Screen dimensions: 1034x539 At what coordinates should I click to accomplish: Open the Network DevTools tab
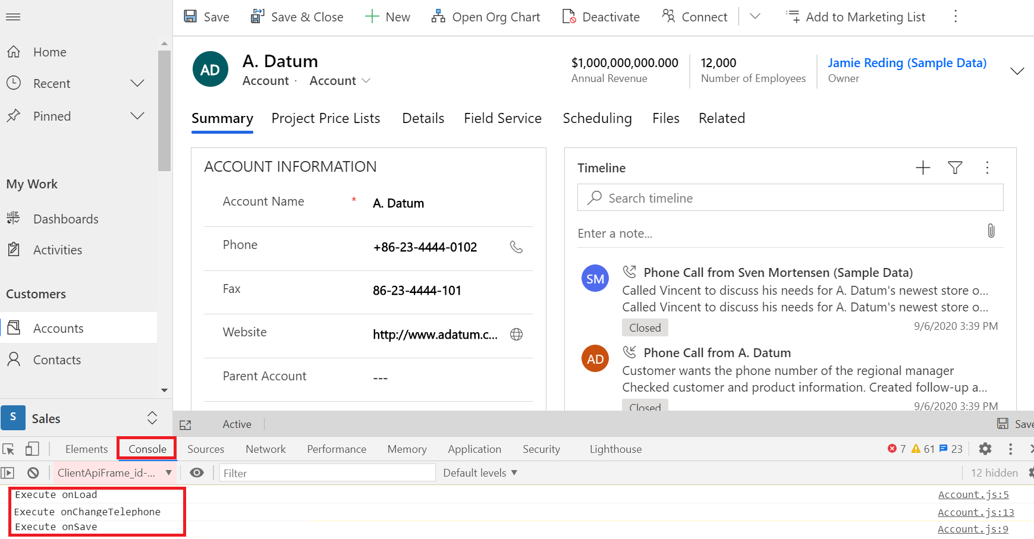pyautogui.click(x=266, y=449)
